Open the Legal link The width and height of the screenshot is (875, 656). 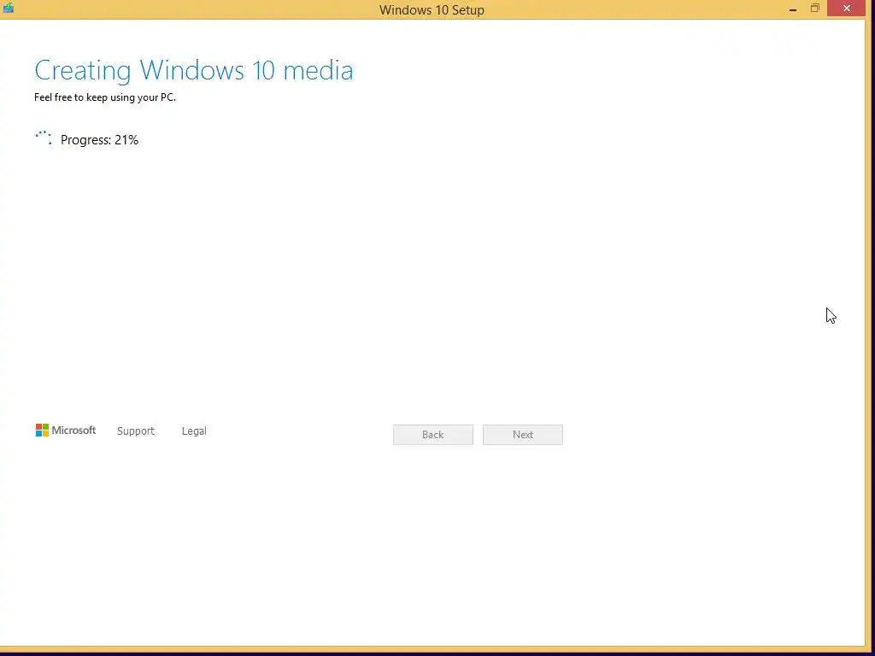[x=194, y=430]
